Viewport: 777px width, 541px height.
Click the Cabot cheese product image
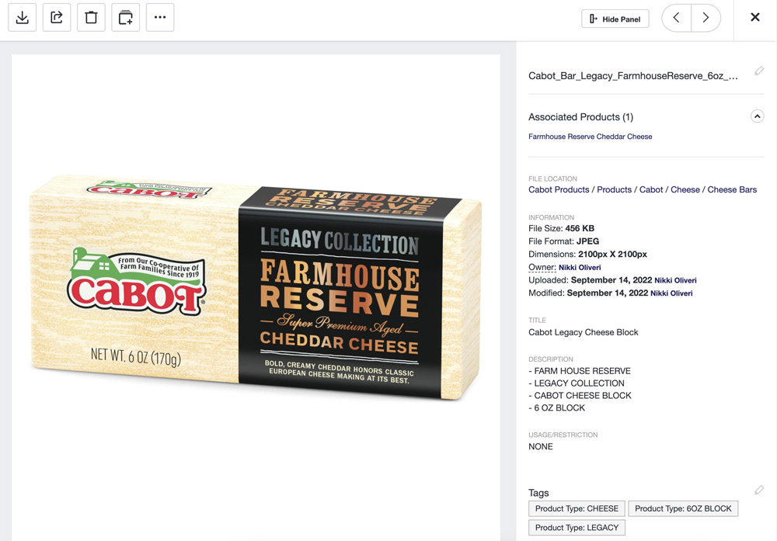coord(256,287)
